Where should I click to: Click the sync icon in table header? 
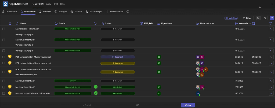(x=95, y=23)
